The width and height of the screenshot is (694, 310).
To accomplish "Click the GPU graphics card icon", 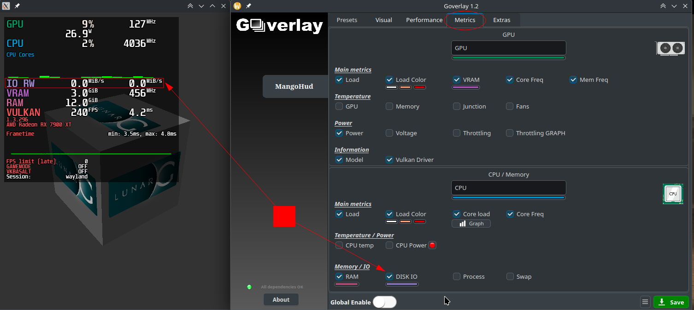I will pos(670,48).
